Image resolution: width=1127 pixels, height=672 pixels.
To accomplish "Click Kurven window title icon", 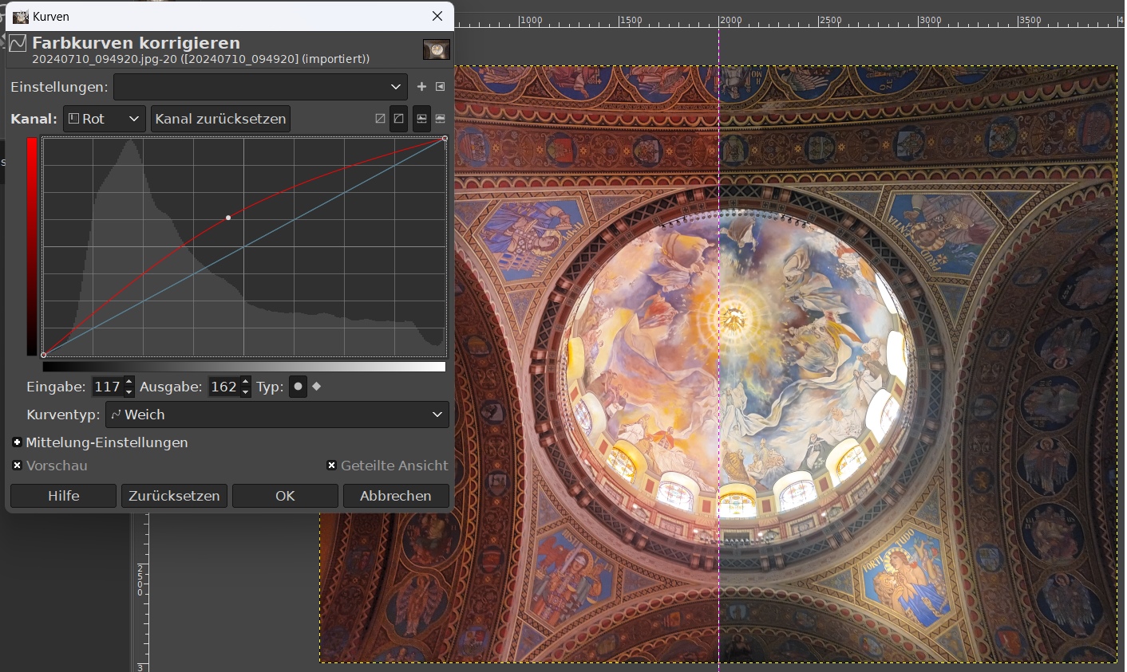I will [21, 17].
